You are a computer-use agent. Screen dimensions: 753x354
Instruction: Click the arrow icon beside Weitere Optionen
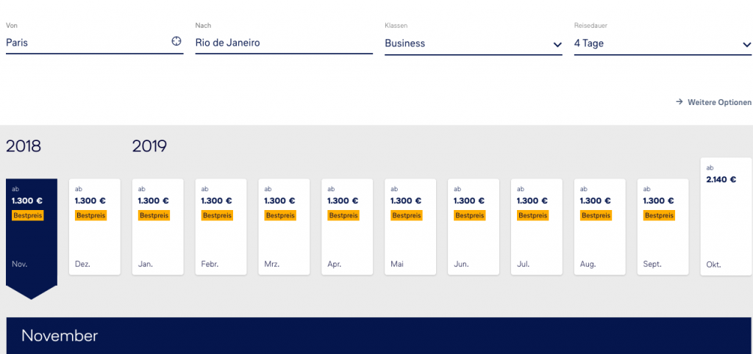(679, 102)
